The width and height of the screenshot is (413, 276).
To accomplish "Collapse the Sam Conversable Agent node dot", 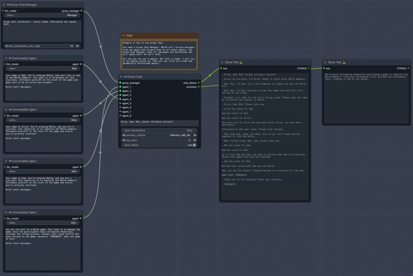I will coord(6,161).
